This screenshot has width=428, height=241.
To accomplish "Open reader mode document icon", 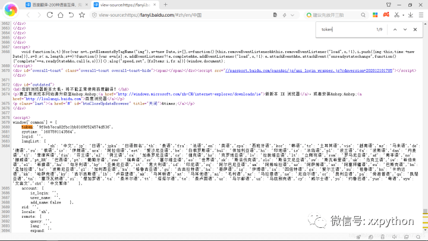I will point(275,15).
